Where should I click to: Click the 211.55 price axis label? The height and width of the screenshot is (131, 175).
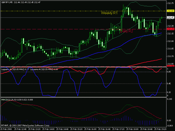point(171,64)
